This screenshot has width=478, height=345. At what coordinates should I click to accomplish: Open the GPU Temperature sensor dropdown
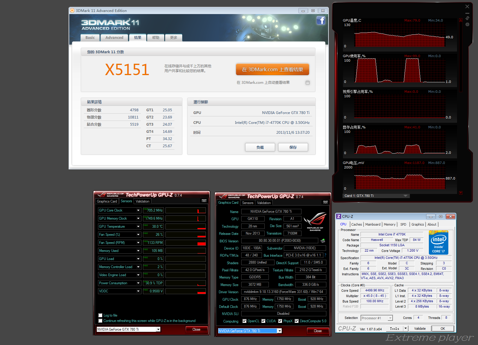[x=138, y=227]
